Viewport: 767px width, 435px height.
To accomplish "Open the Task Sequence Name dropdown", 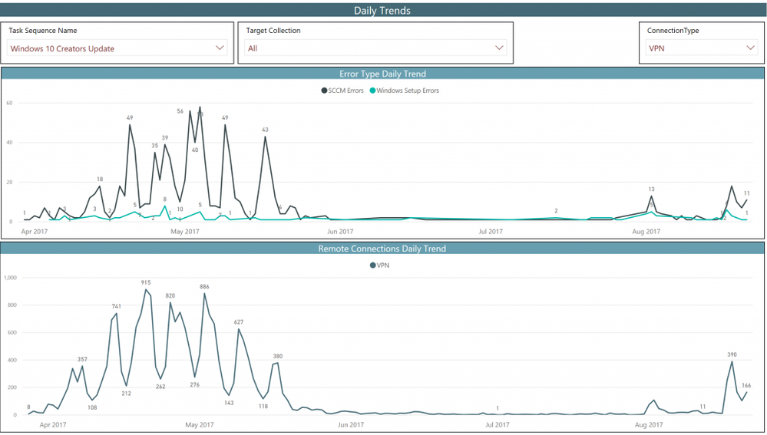I will pyautogui.click(x=117, y=48).
